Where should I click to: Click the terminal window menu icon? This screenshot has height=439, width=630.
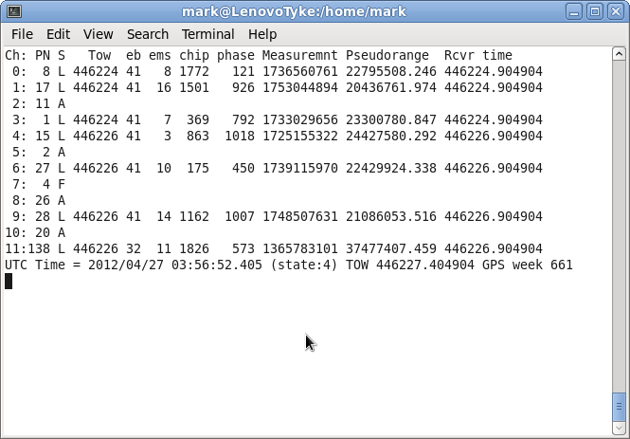tap(11, 11)
